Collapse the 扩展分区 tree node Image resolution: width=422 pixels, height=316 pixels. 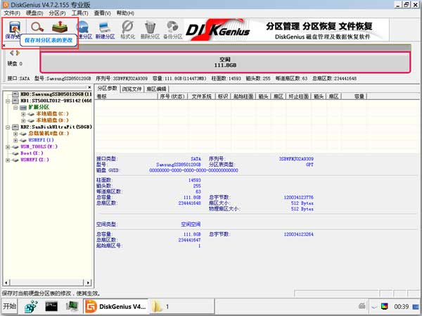pyautogui.click(x=15, y=107)
